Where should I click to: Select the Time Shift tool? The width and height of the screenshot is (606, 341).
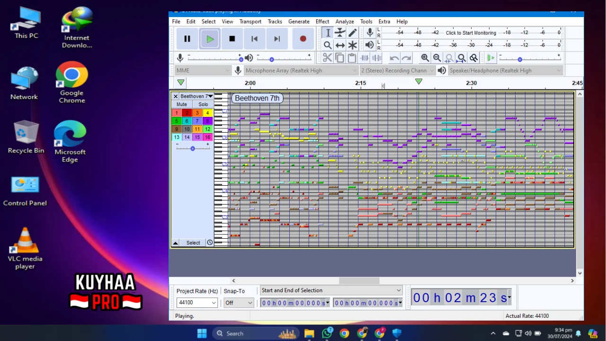340,45
